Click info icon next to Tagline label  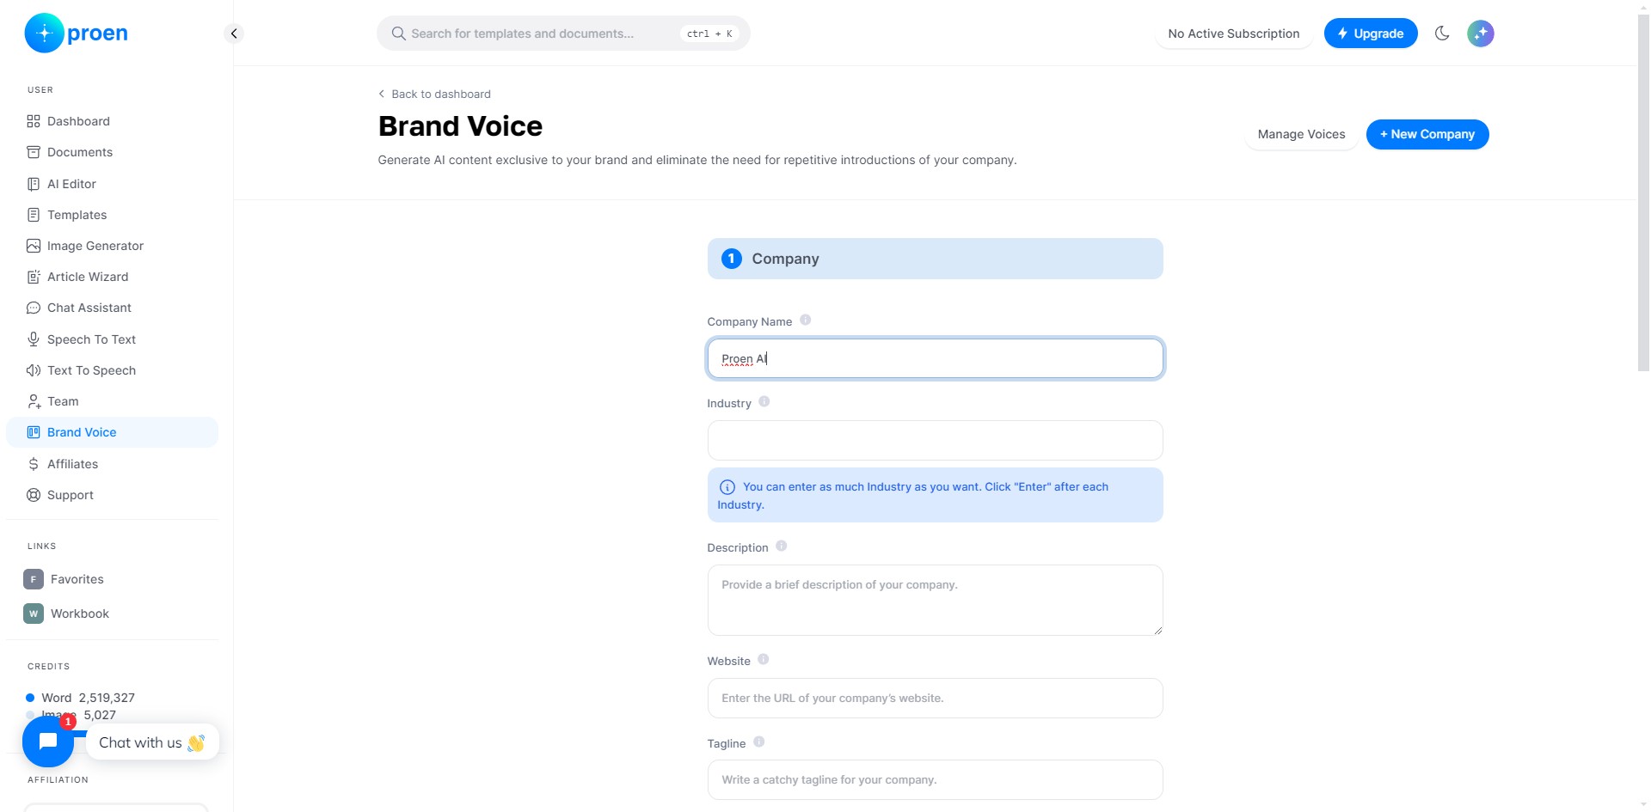click(x=759, y=742)
